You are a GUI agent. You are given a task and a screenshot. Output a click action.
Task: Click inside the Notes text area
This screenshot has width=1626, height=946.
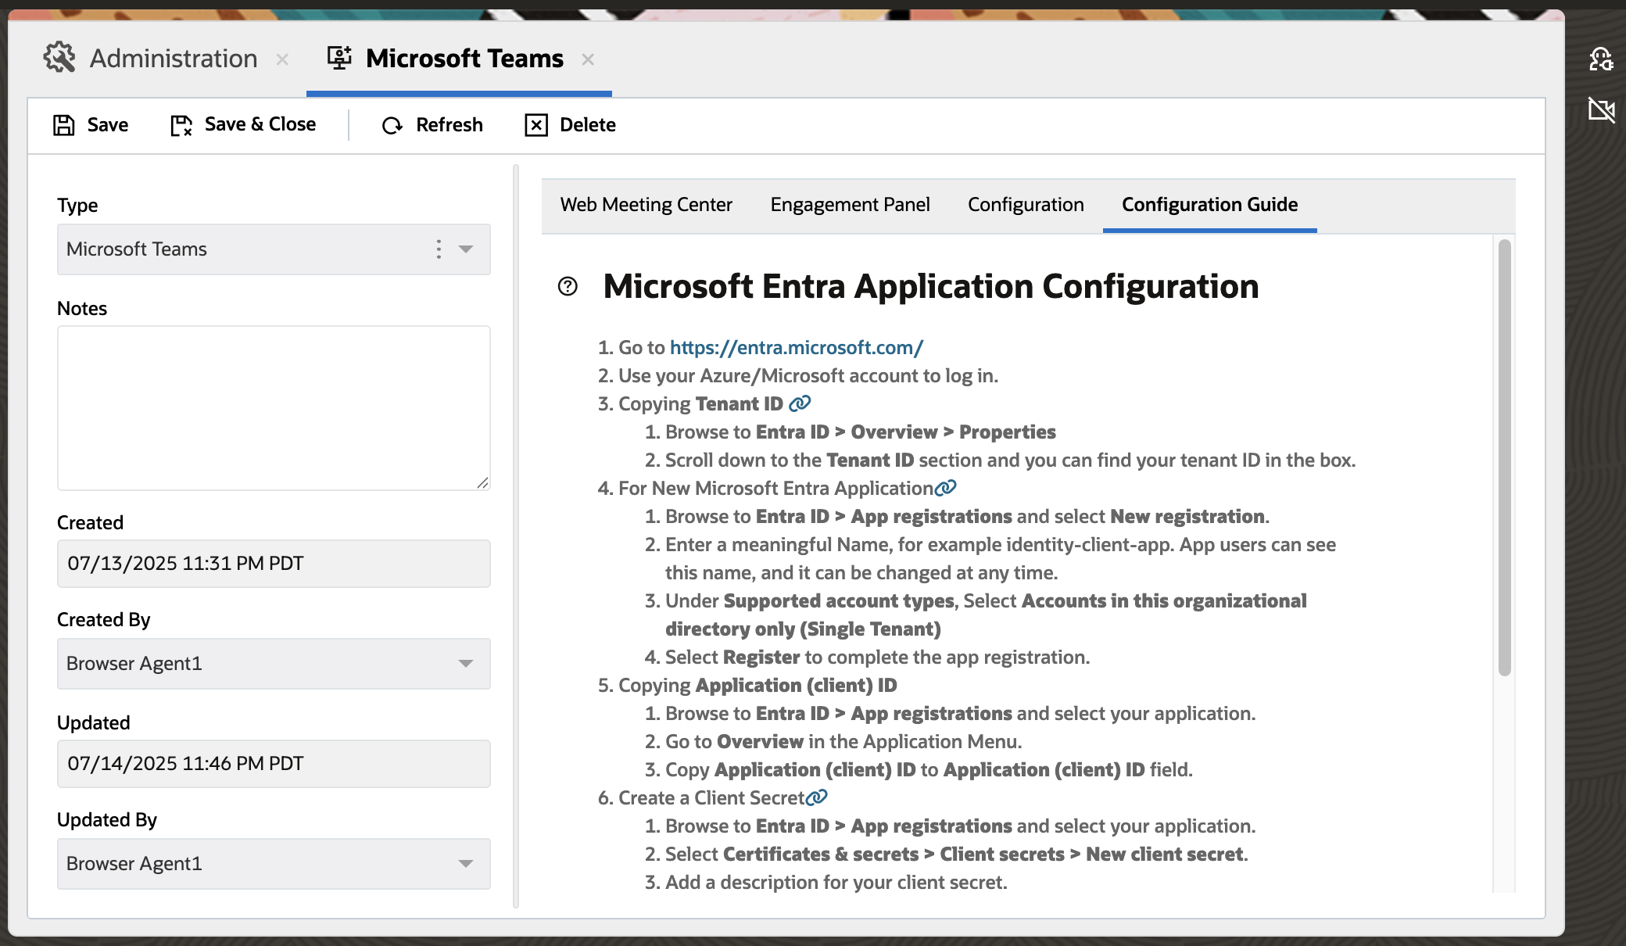pos(273,407)
